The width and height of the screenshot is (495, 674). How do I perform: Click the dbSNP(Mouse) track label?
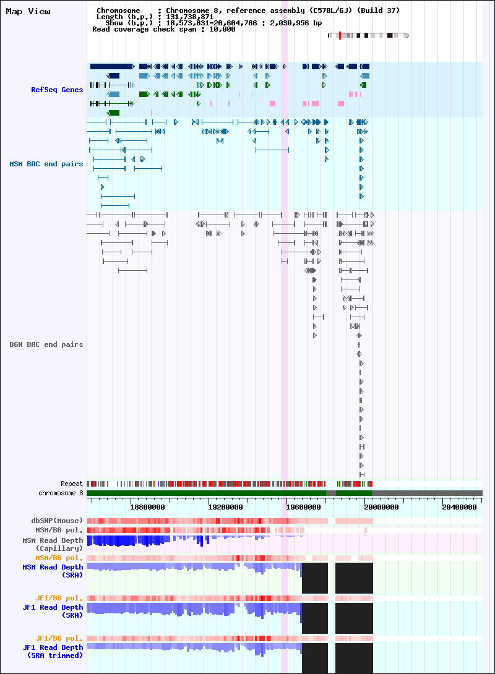57,521
